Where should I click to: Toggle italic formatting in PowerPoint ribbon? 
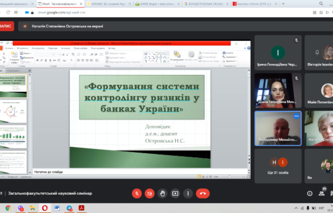[41, 60]
